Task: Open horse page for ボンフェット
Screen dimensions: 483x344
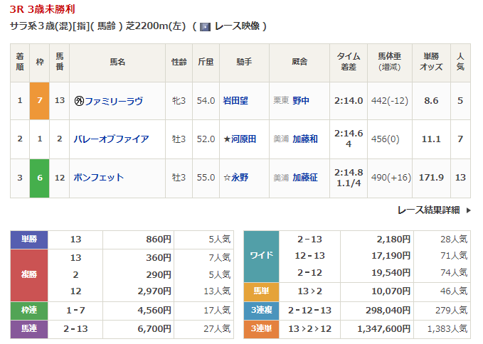Action: tap(98, 178)
